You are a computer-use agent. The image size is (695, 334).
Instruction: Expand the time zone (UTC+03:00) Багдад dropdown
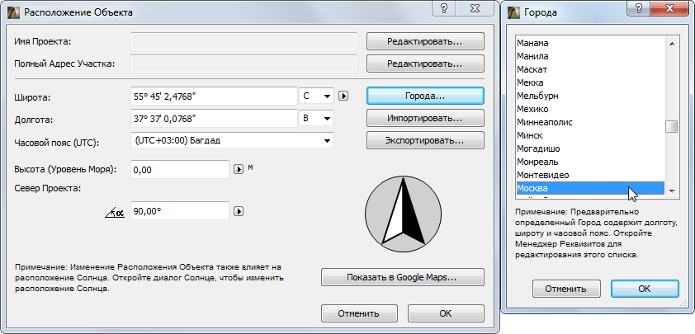tap(232, 141)
